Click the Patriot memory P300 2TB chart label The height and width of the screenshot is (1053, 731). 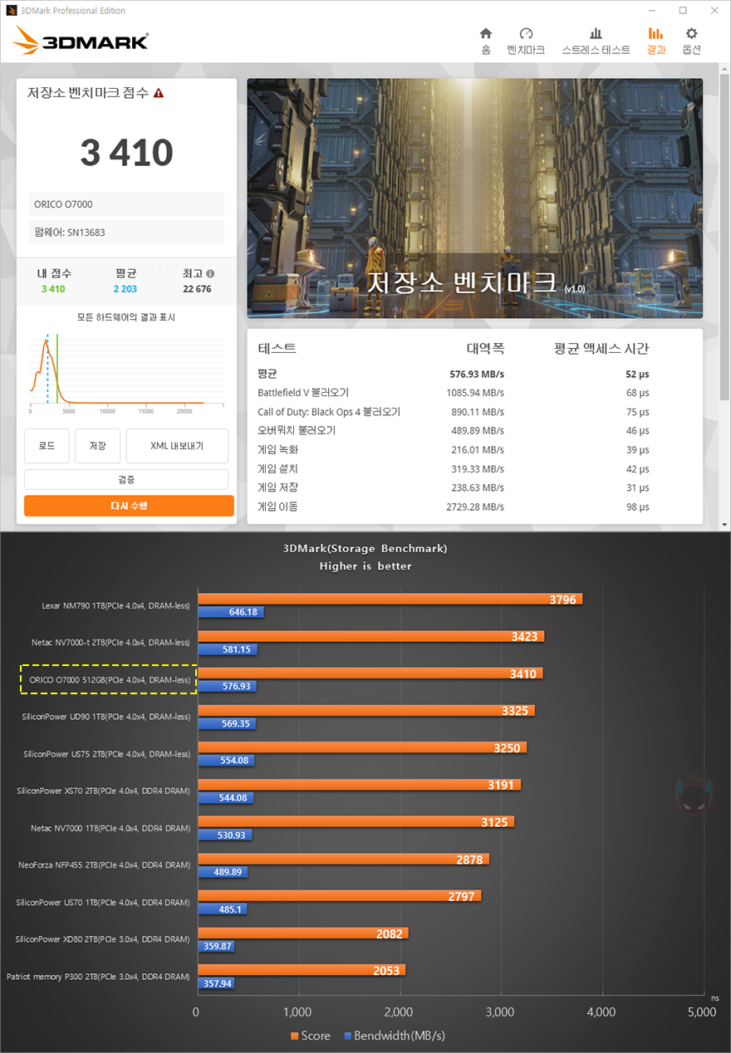tap(98, 977)
